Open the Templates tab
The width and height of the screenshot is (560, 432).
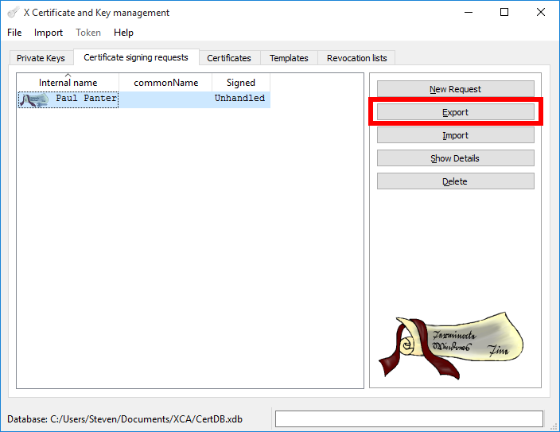click(289, 58)
